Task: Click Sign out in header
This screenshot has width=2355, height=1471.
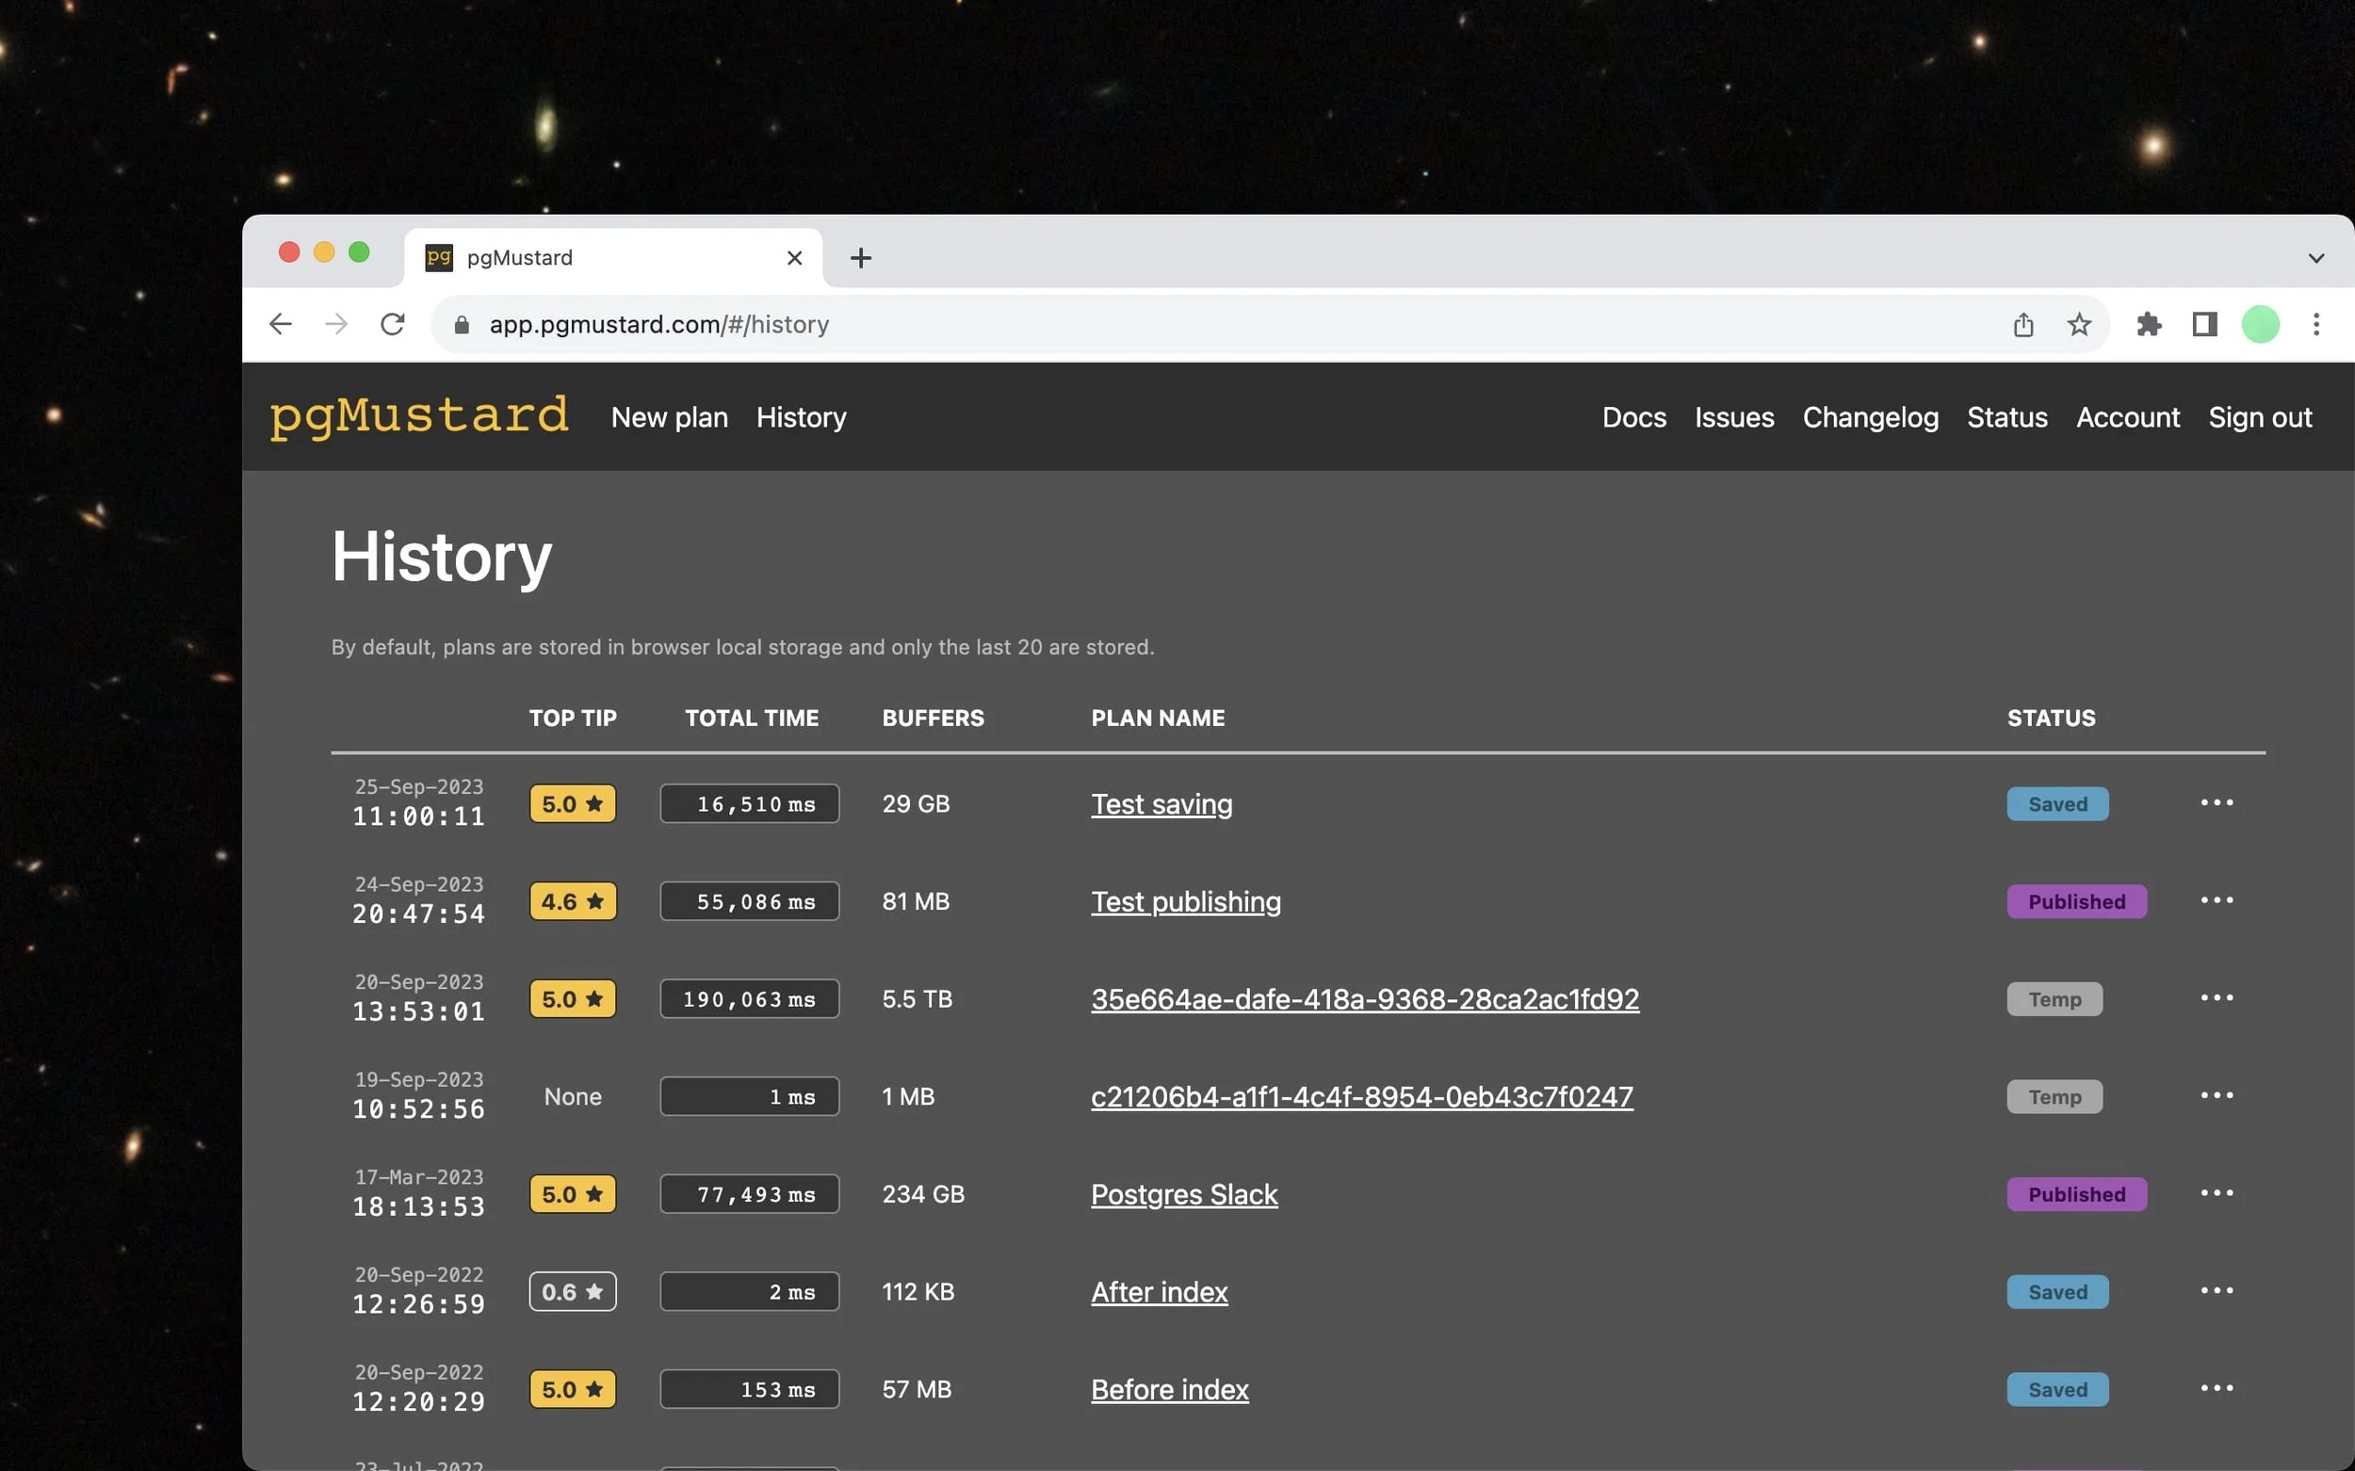Action: 2260,417
